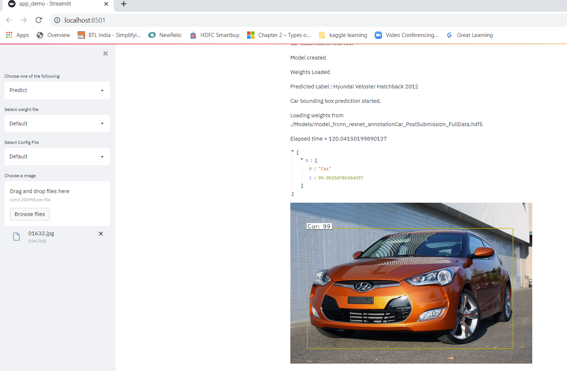Collapse the nested array under index 0
This screenshot has height=371, width=567.
[x=301, y=159]
